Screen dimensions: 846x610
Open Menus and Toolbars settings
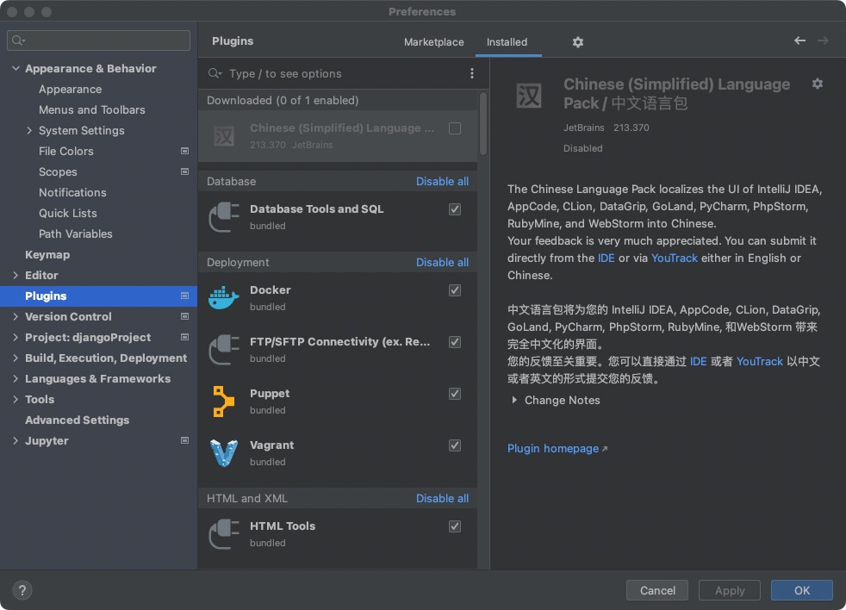click(x=91, y=109)
